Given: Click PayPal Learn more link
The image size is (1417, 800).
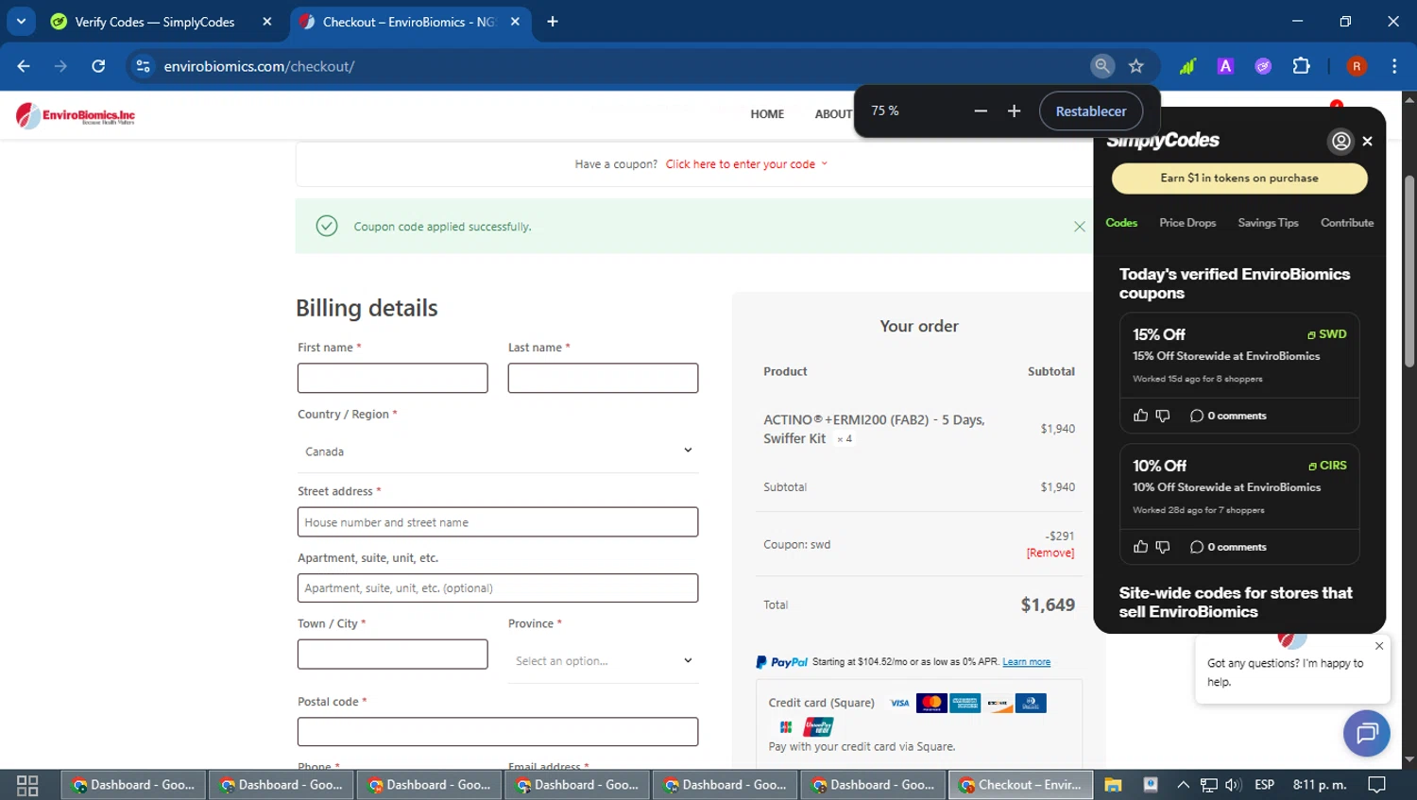Looking at the screenshot, I should click(1026, 662).
